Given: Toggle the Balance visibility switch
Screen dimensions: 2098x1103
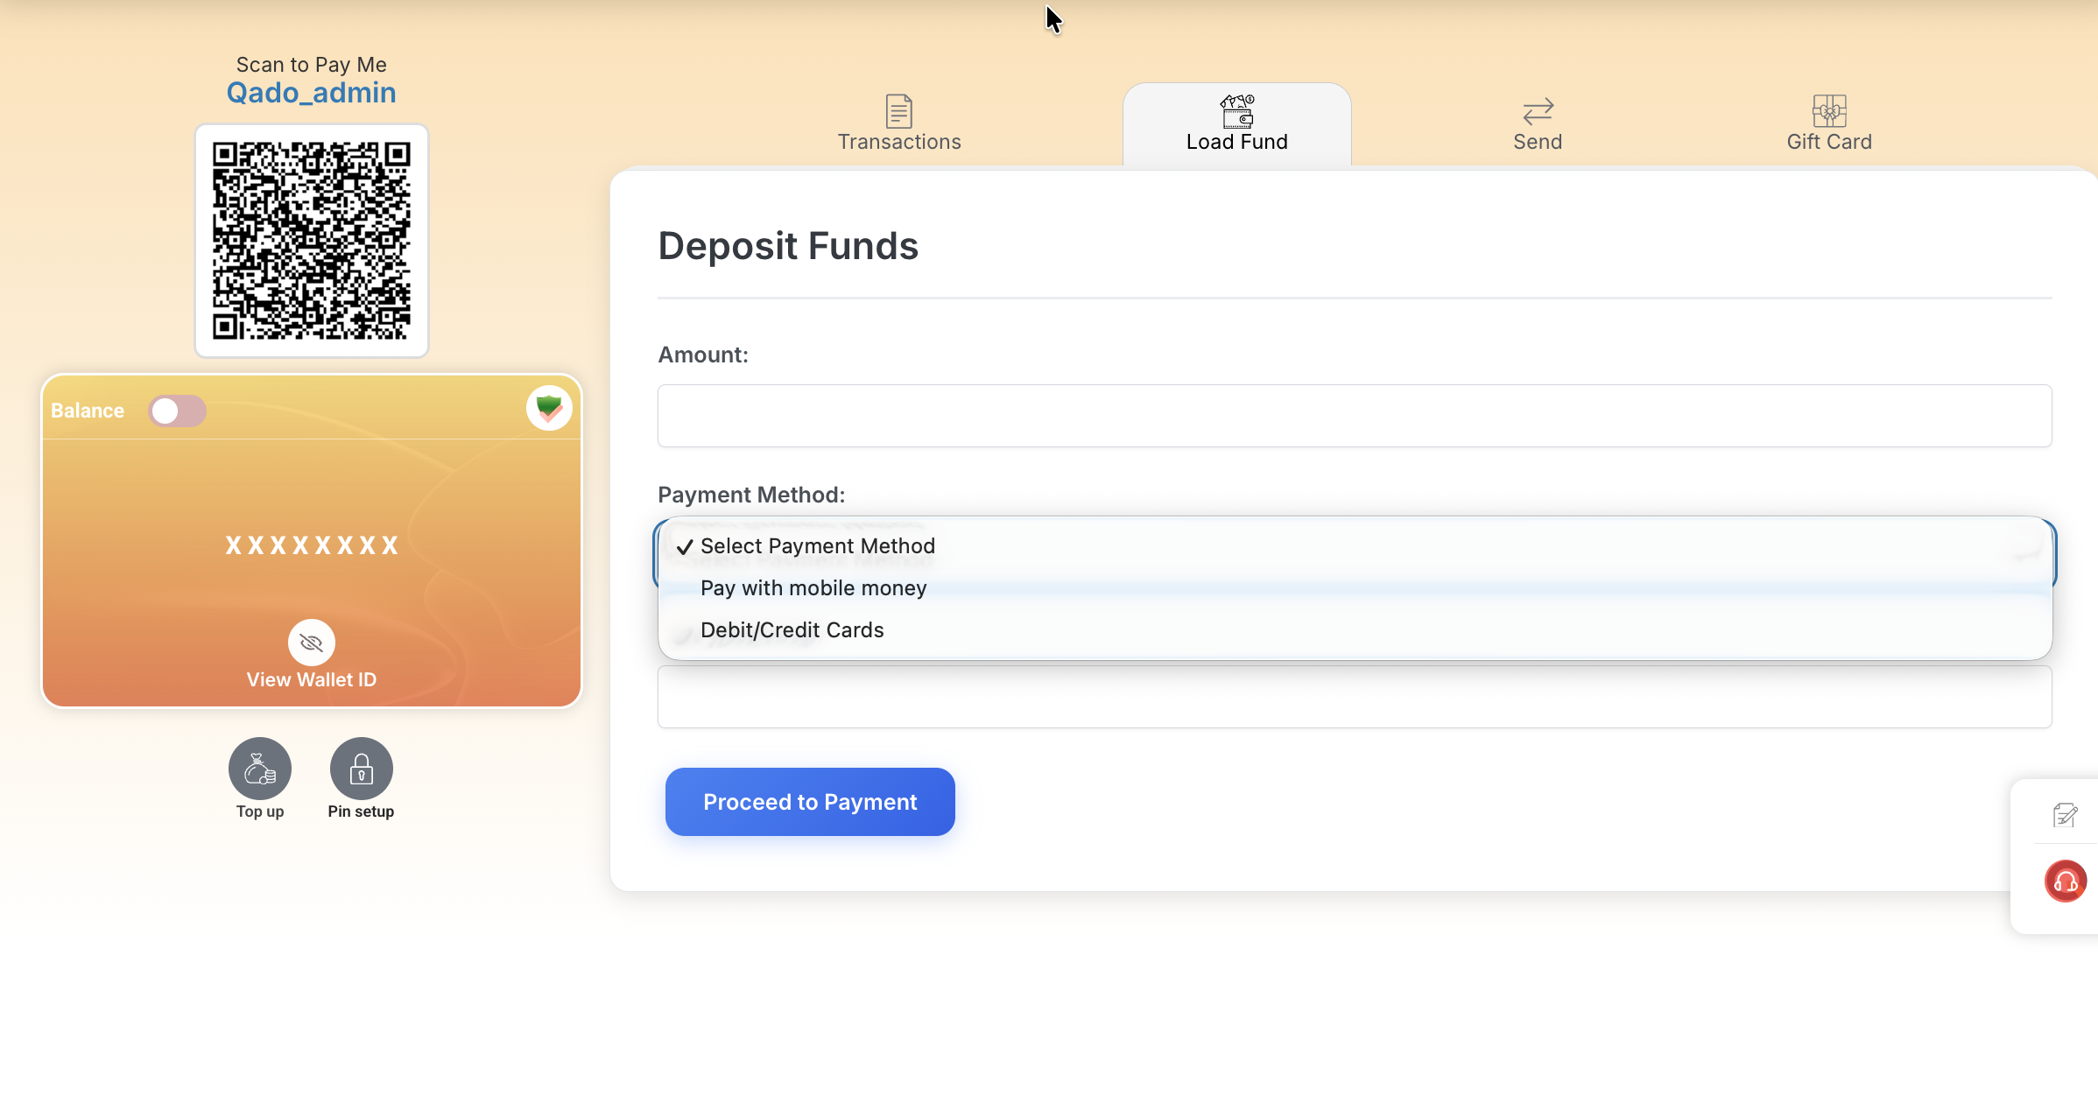Looking at the screenshot, I should pos(177,411).
